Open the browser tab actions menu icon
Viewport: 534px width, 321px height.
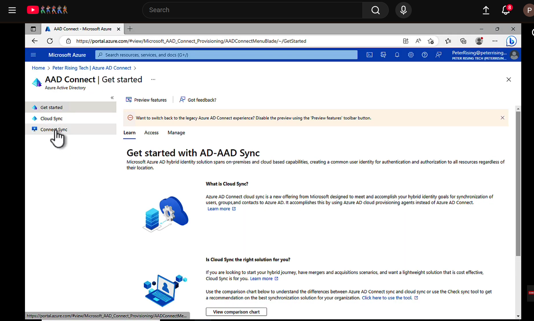point(33,29)
